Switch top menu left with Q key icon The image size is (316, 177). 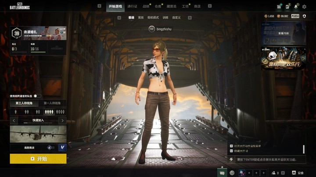[x=99, y=6]
